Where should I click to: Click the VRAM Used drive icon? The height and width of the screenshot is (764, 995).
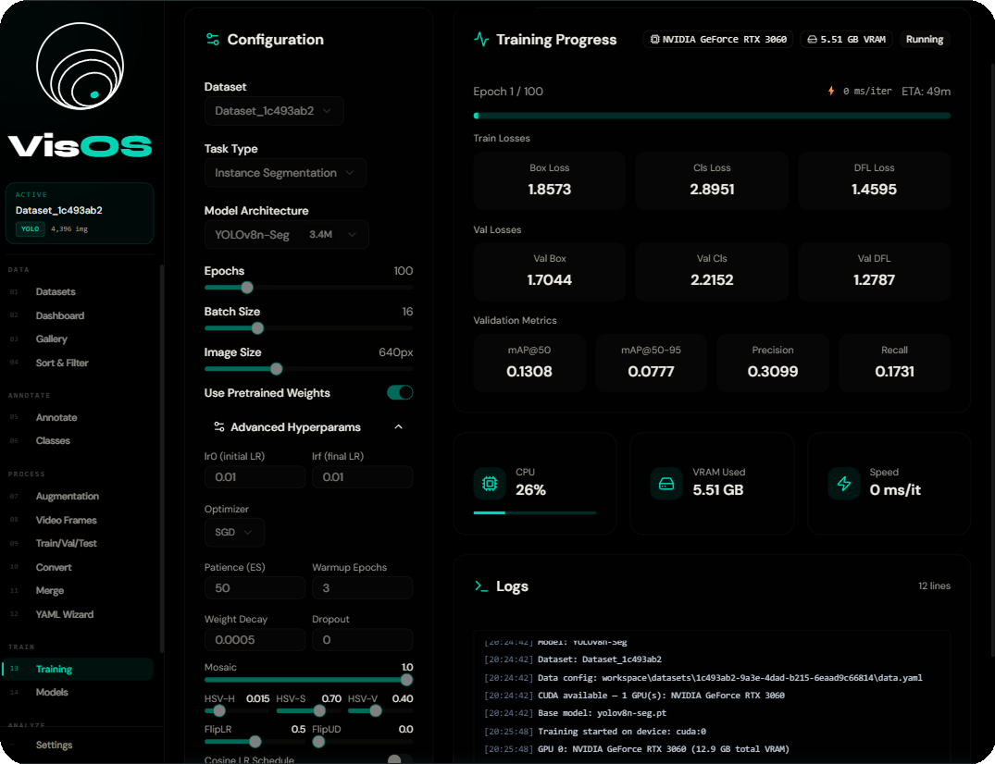click(x=666, y=484)
